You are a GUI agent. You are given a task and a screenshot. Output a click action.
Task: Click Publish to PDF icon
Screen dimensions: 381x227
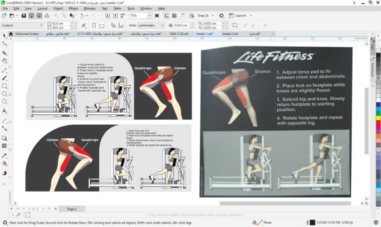pyautogui.click(x=123, y=16)
